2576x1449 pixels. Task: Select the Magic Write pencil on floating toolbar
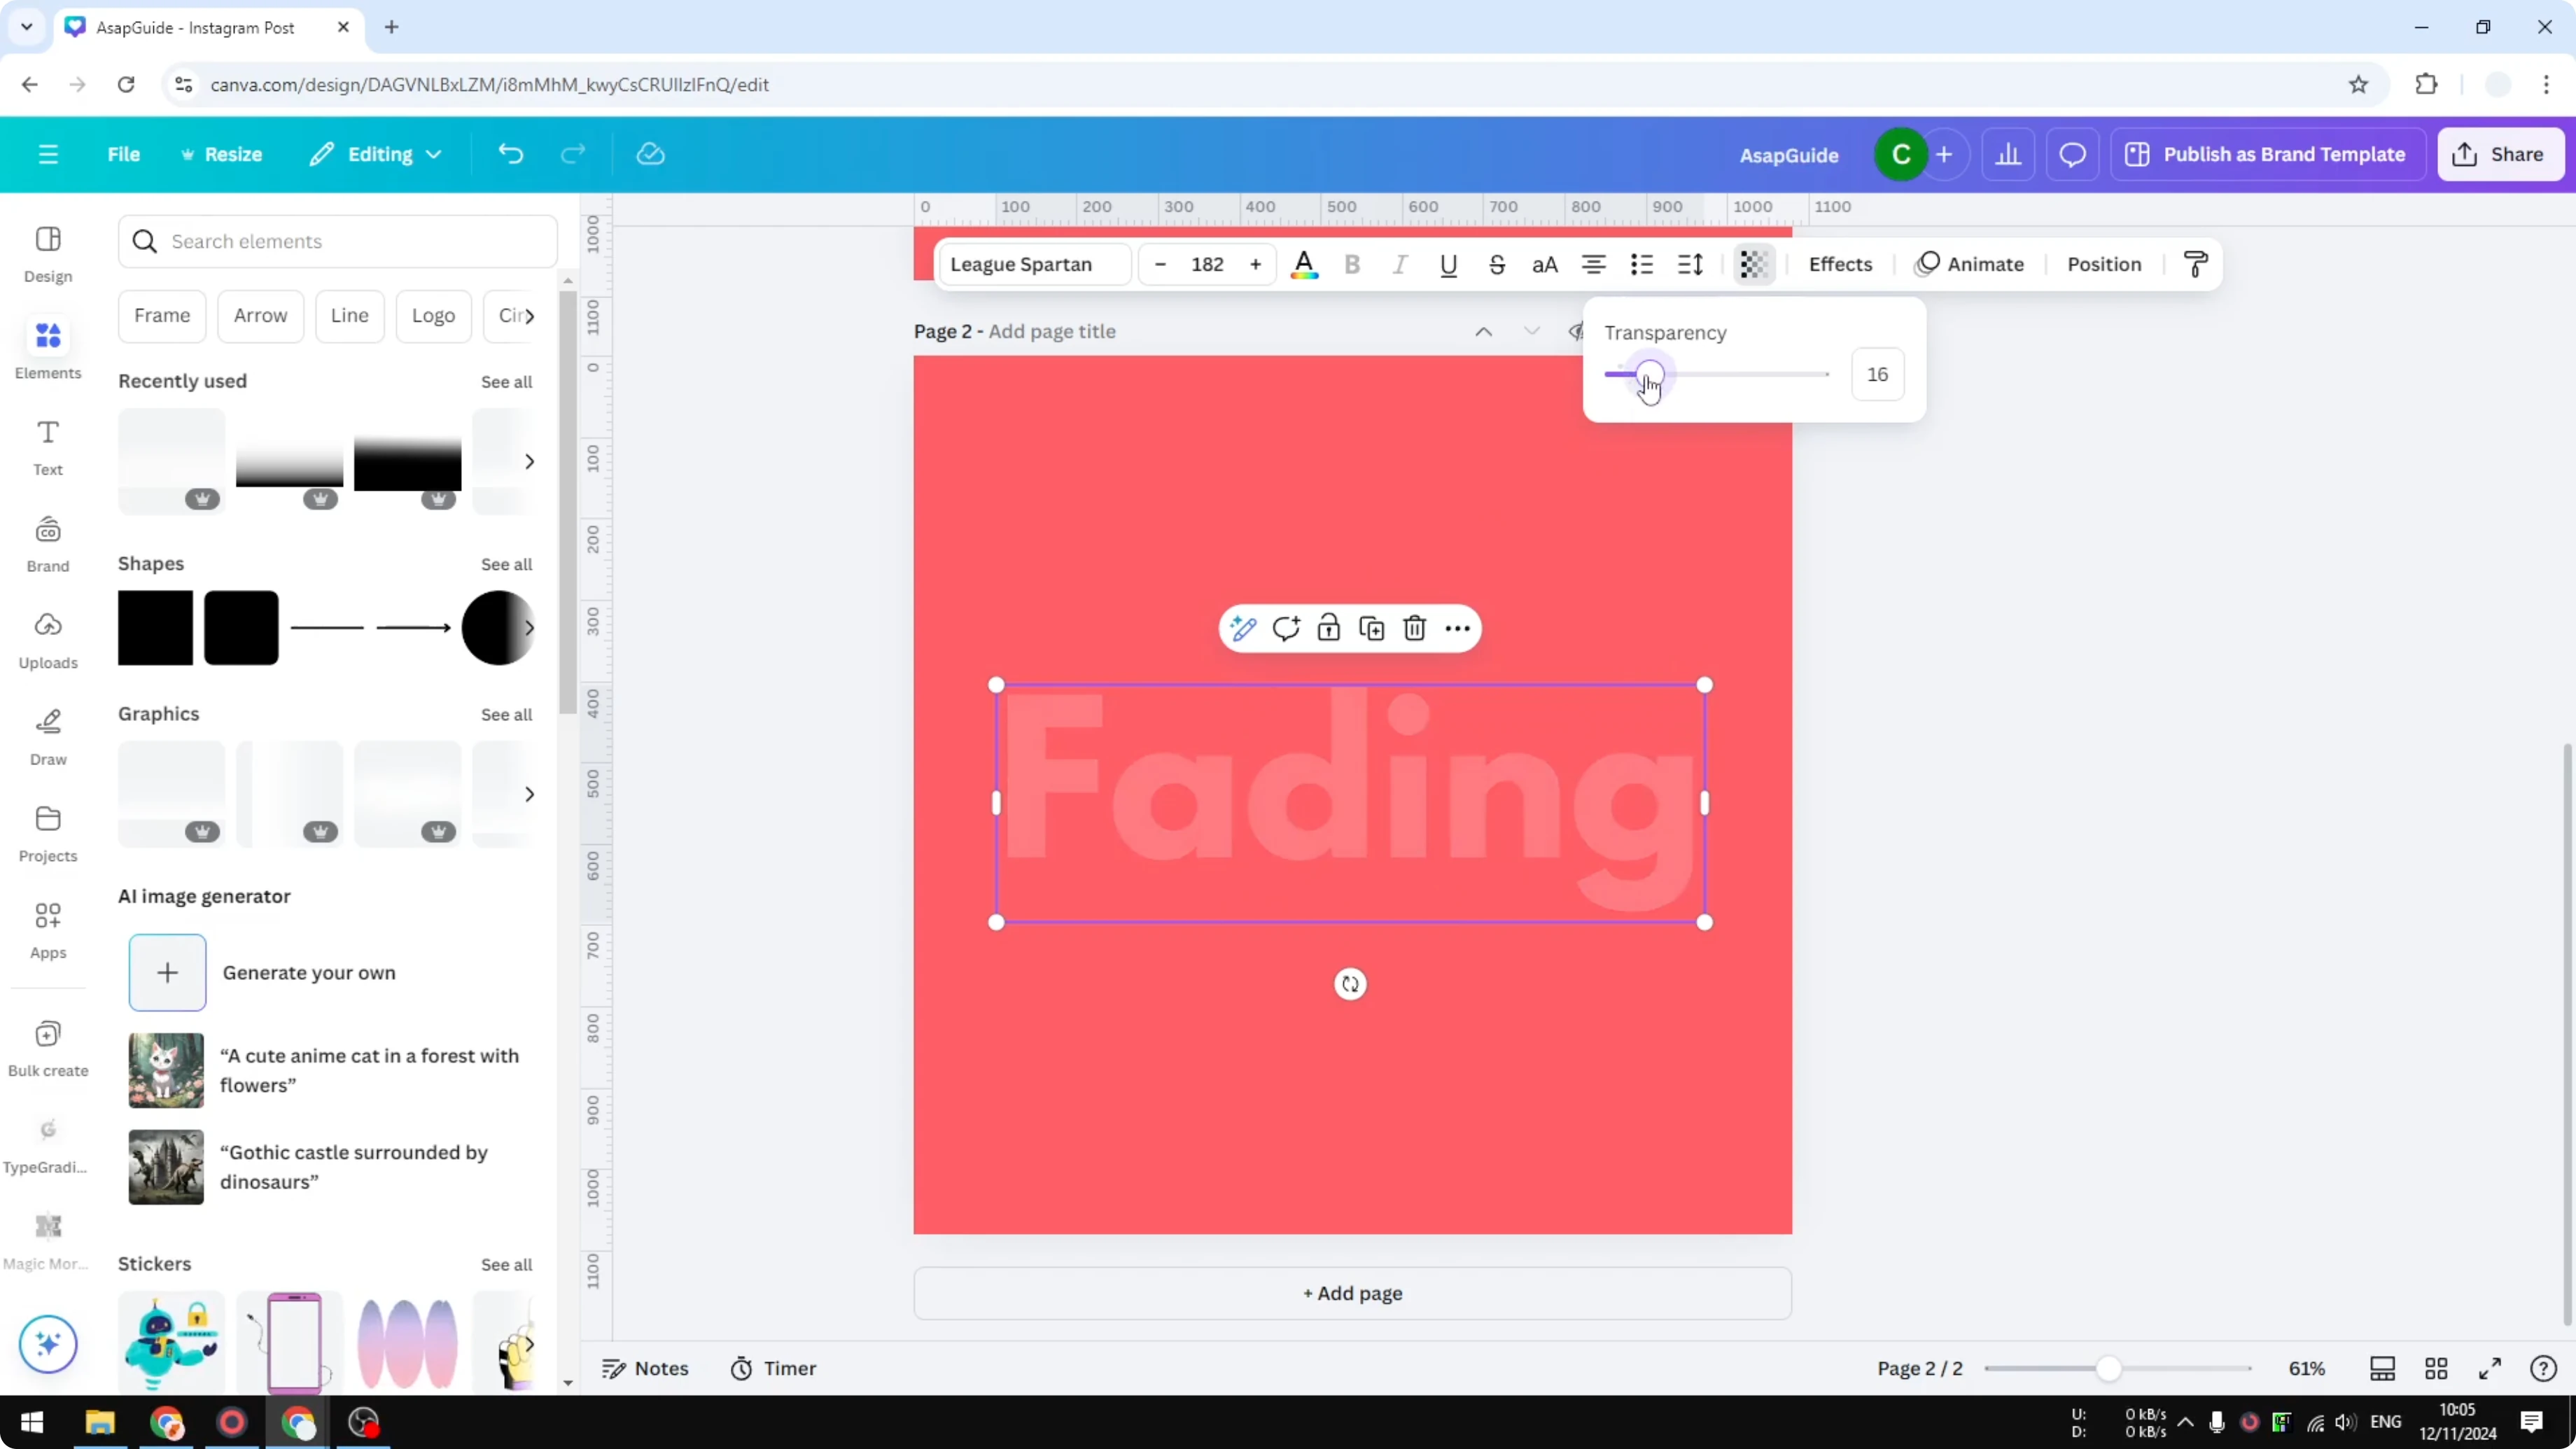tap(1243, 628)
